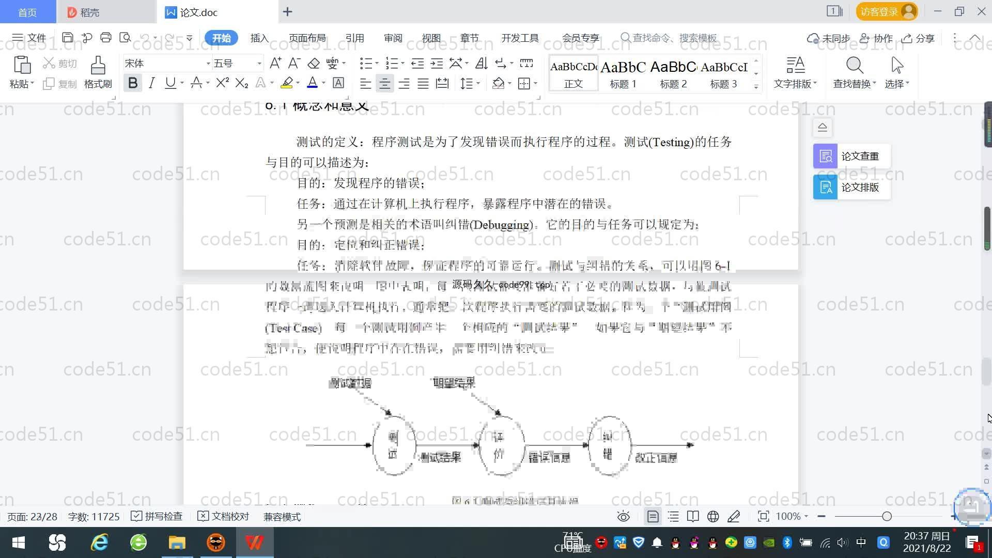This screenshot has width=992, height=558.
Task: Click the 协作 collaborate button
Action: [x=876, y=38]
